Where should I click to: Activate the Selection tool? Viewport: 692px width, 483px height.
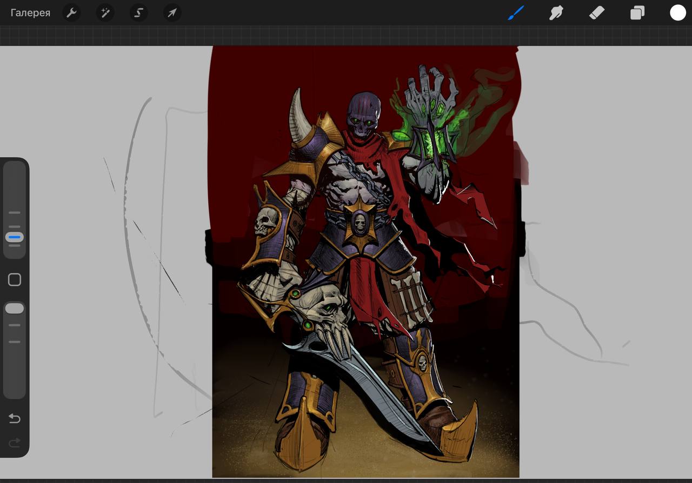pos(138,13)
